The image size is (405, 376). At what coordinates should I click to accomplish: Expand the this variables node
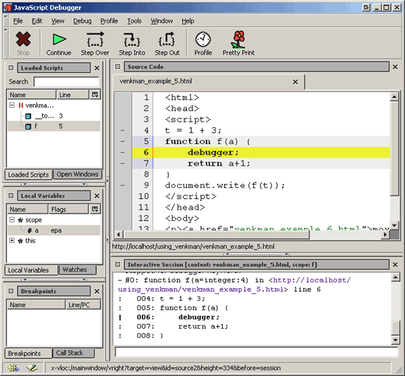(11, 240)
